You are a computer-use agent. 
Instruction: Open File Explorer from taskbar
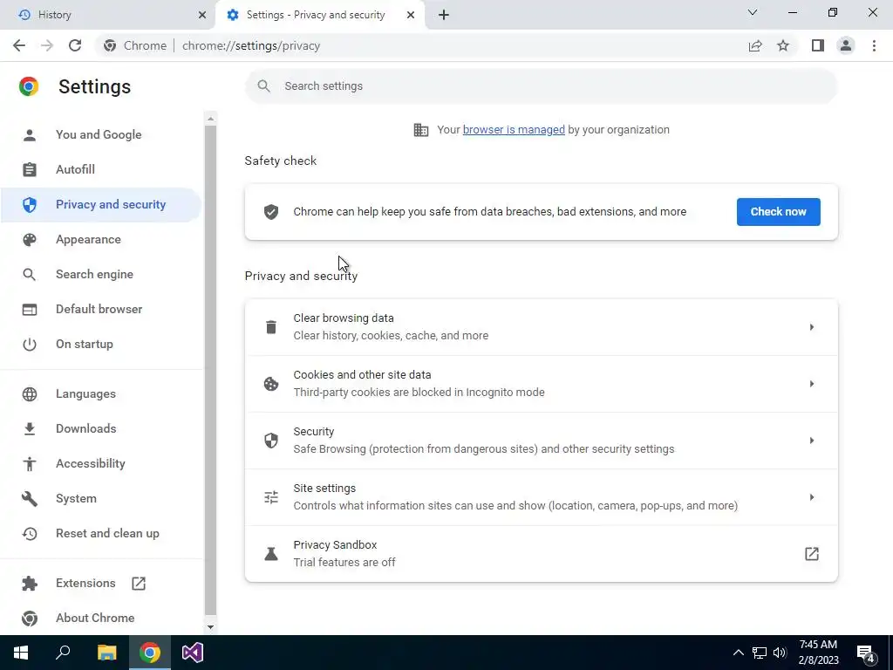[x=106, y=653]
